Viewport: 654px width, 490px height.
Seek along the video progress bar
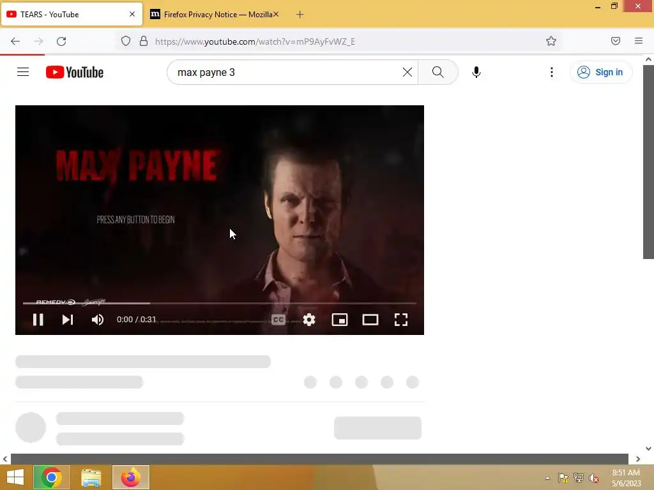220,303
